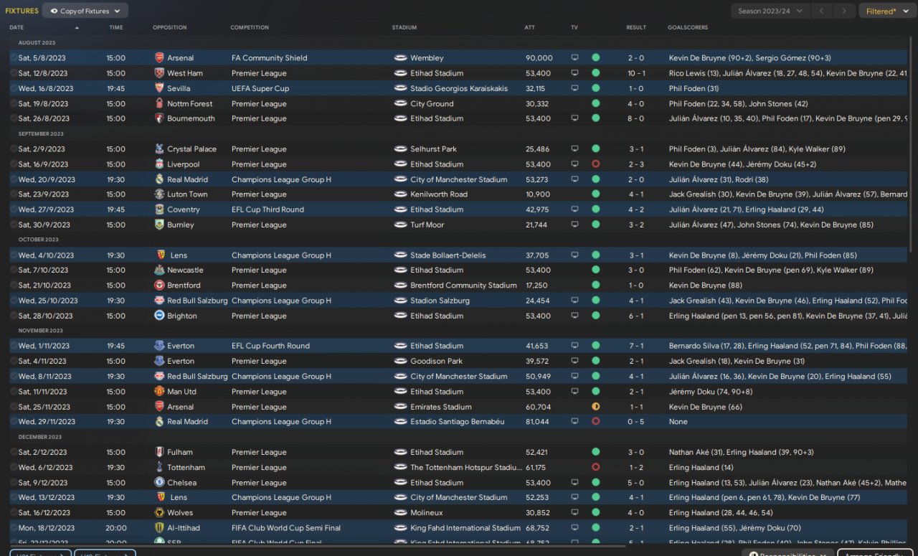This screenshot has width=918, height=556.
Task: Click the Sevilla club badge
Action: (x=159, y=88)
